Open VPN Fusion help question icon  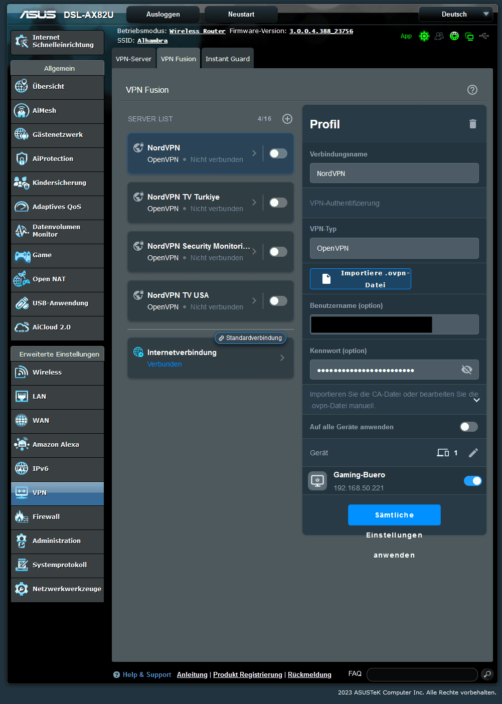472,90
